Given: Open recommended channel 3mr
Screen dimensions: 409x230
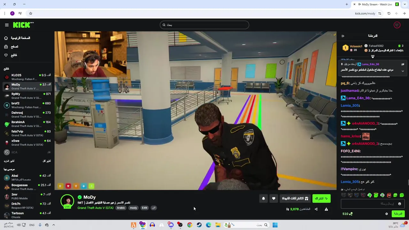Looking at the screenshot, I should pos(27,196).
